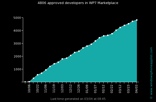Select the '1000' y-axis label
This screenshot has height=102, width=156.
click(17, 69)
